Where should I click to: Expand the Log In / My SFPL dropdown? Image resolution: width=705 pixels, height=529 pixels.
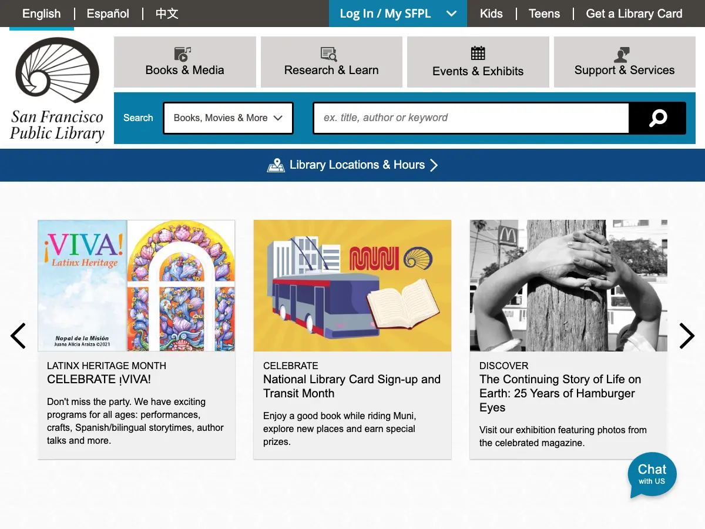tap(398, 14)
